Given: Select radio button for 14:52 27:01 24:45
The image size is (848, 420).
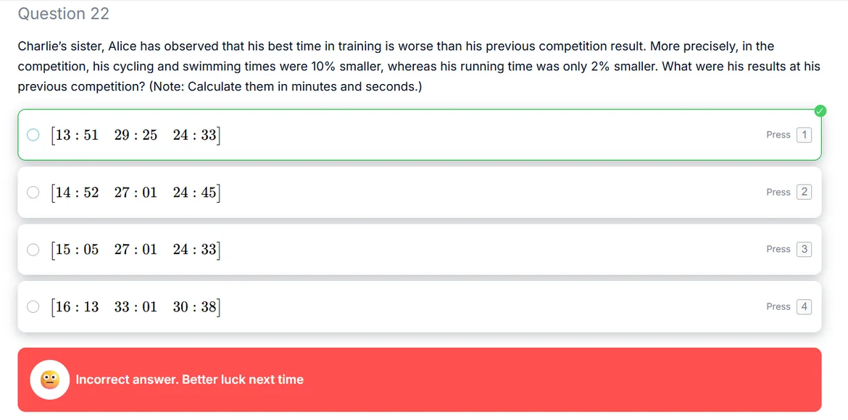Looking at the screenshot, I should tap(33, 192).
